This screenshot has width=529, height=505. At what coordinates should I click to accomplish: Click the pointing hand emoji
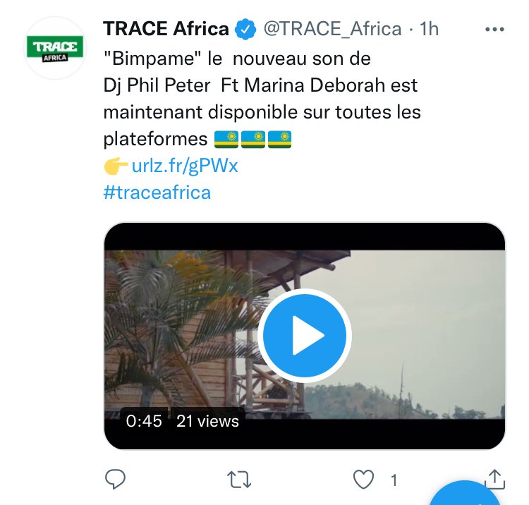(116, 166)
